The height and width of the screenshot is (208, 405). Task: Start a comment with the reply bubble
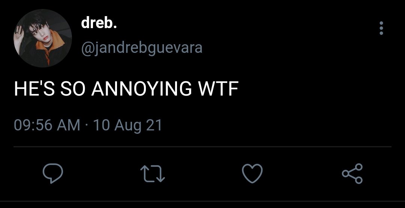point(53,174)
